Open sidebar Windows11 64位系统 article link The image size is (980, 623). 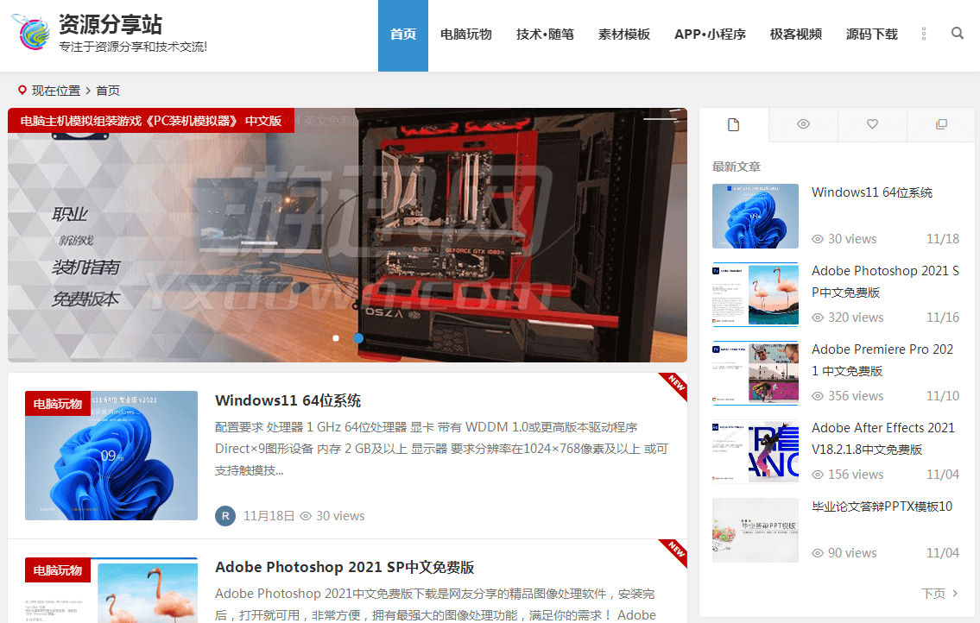[872, 192]
